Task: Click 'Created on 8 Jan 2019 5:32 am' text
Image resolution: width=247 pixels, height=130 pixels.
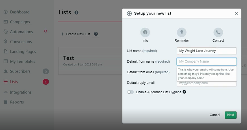Action: [x=83, y=65]
